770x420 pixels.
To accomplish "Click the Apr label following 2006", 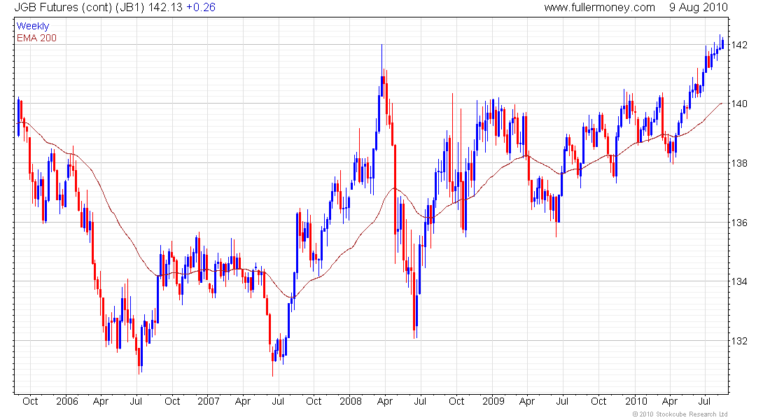I will point(100,401).
